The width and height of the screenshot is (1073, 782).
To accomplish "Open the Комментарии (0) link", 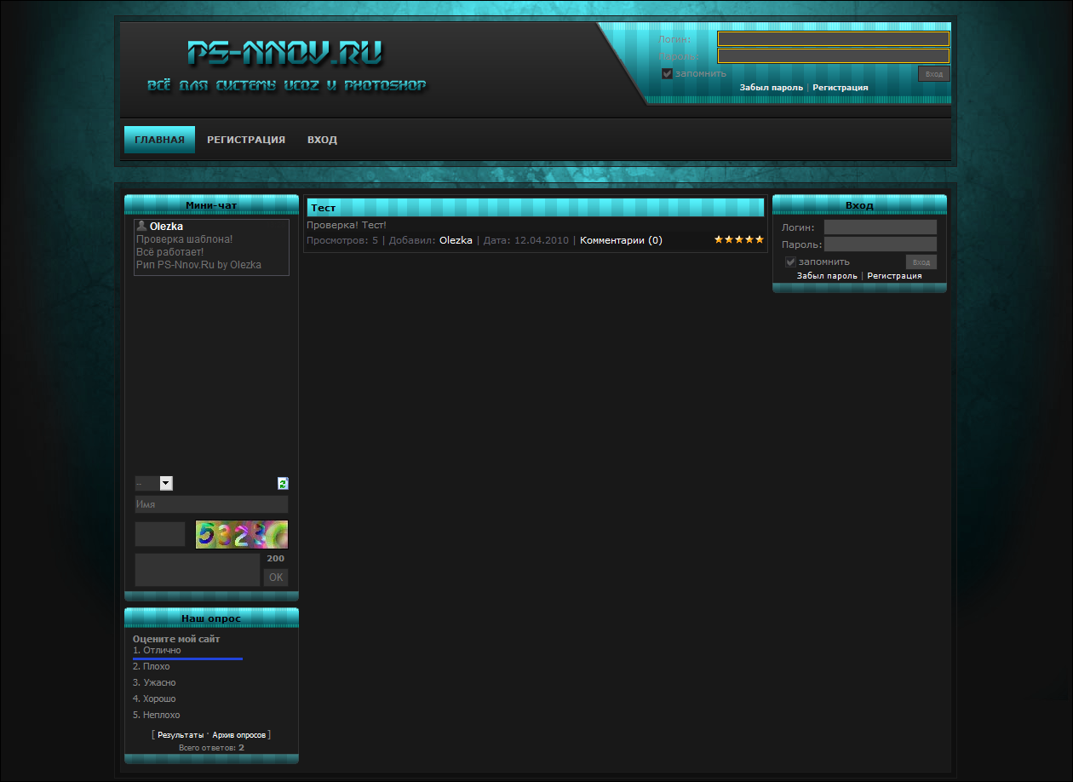I will tap(621, 240).
